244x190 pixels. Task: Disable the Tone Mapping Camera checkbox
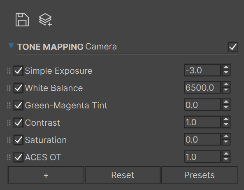[x=232, y=47]
